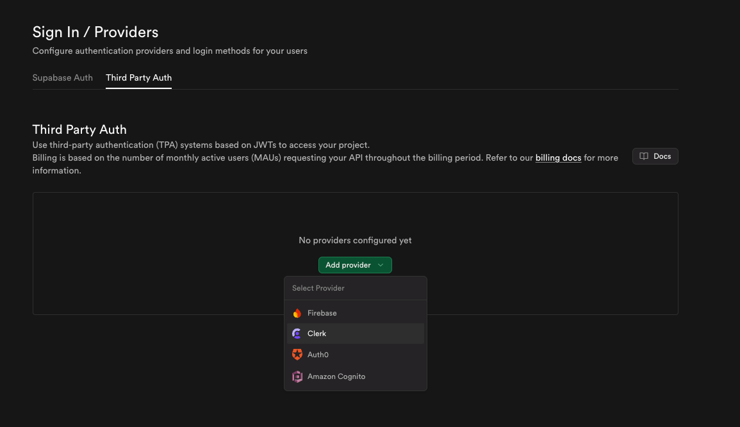The image size is (740, 427).
Task: Click the book icon in the Docs button
Action: click(x=644, y=156)
